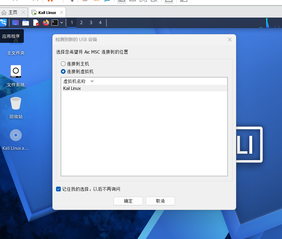Sort by the 虚拟机名称 column arrow
This screenshot has height=239, width=282.
(92, 81)
